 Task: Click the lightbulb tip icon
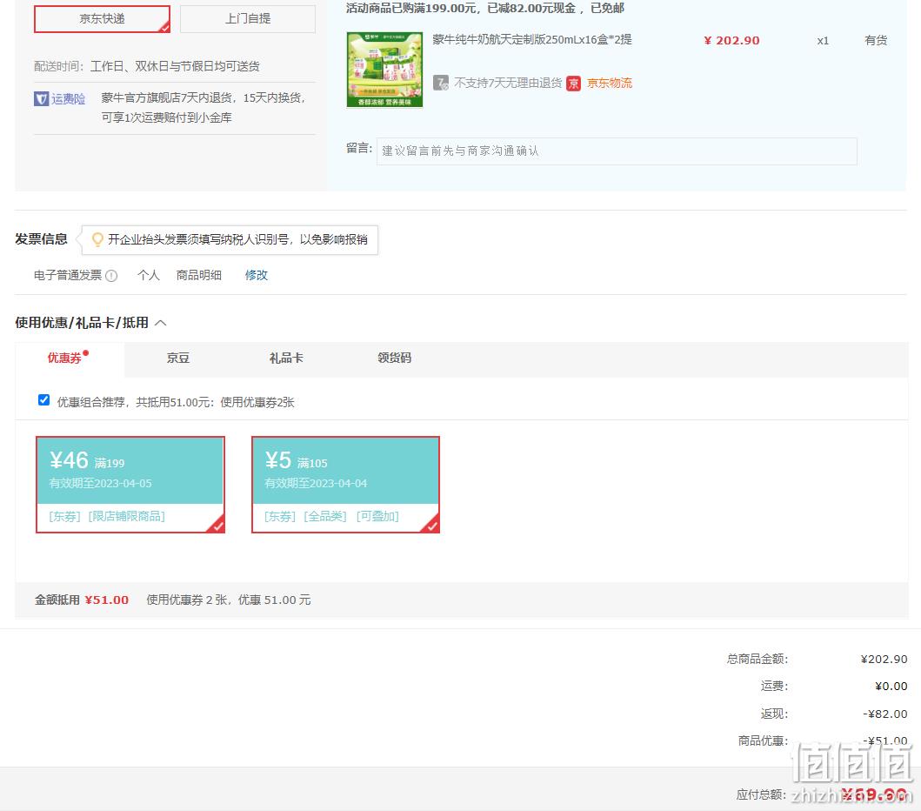[97, 239]
